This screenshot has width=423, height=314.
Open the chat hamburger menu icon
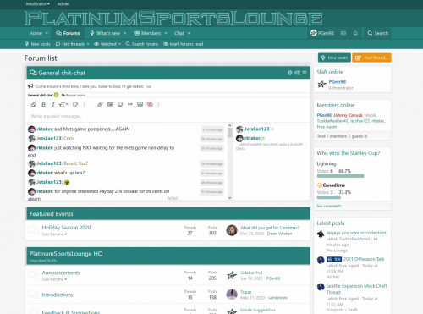point(305,73)
